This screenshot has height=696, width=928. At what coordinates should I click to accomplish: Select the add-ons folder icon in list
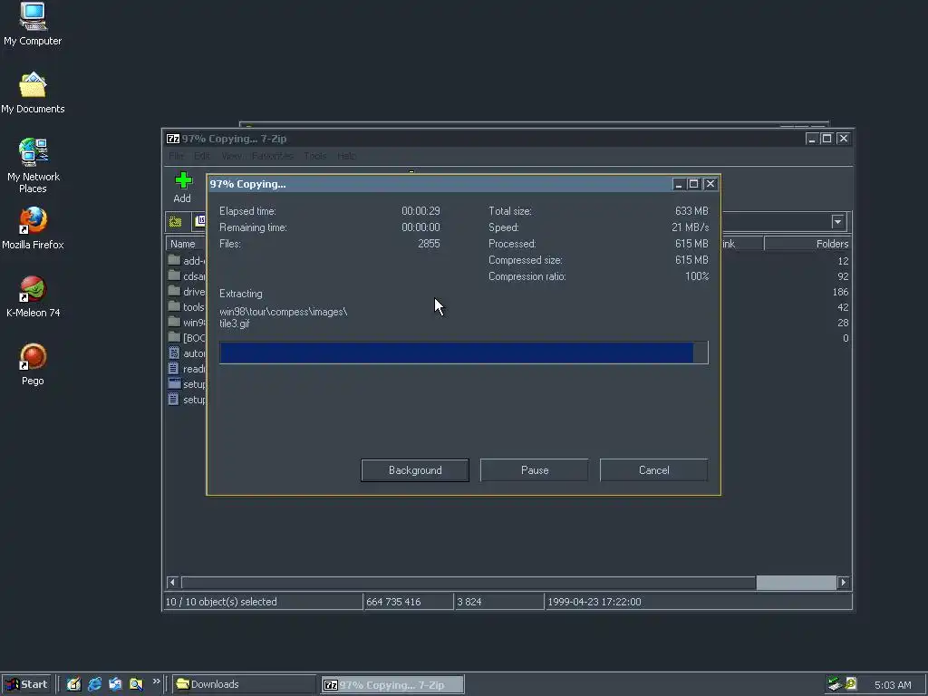click(174, 260)
